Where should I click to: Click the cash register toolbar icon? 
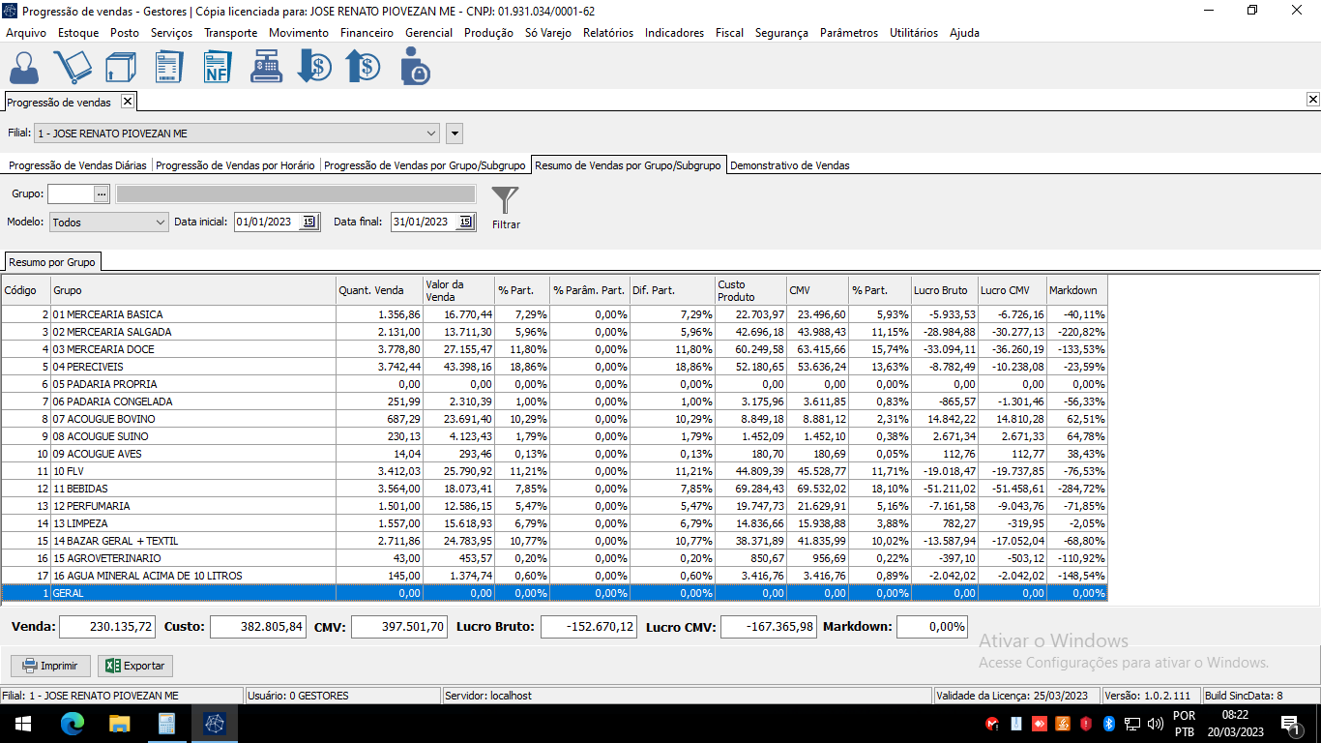(x=266, y=68)
